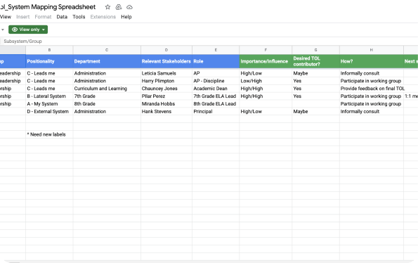Select the A - My System cell

49,104
